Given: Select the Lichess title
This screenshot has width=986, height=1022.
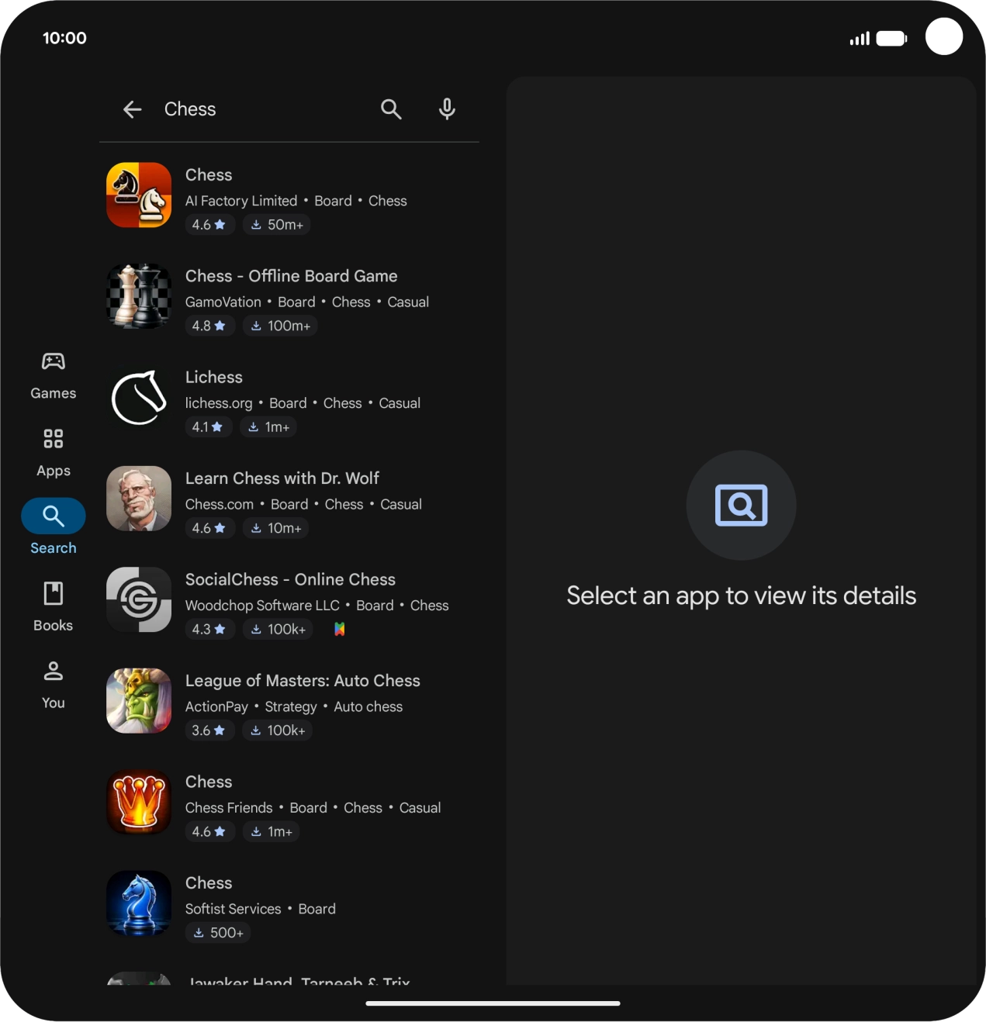Looking at the screenshot, I should point(214,377).
